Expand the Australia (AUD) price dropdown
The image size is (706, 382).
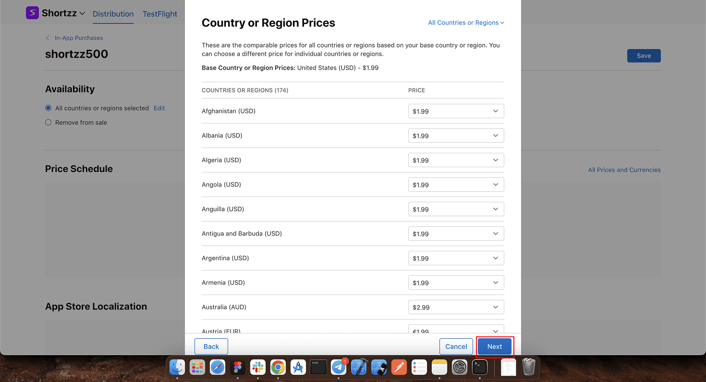tap(456, 307)
